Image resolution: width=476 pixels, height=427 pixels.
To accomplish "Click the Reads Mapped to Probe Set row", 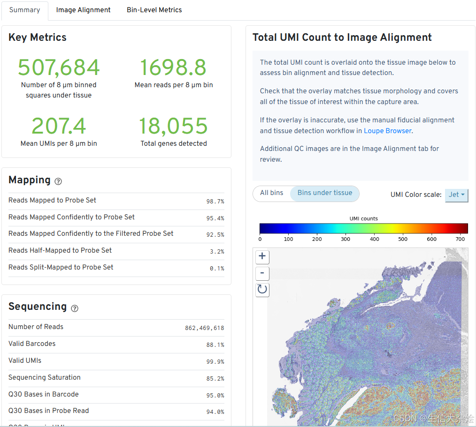I will (x=116, y=201).
